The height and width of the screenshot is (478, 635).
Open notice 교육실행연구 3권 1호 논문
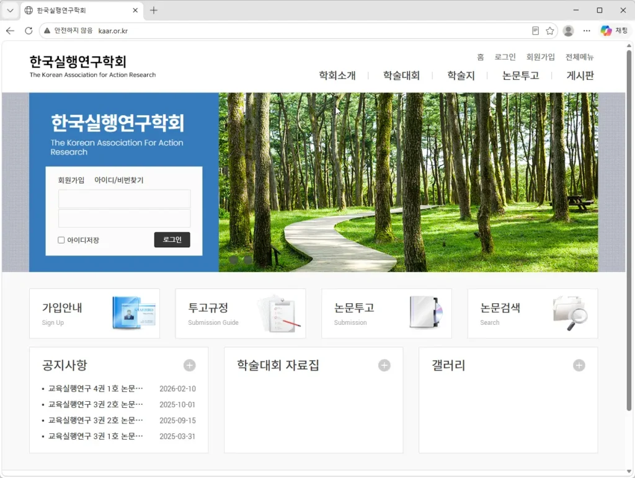tap(95, 436)
